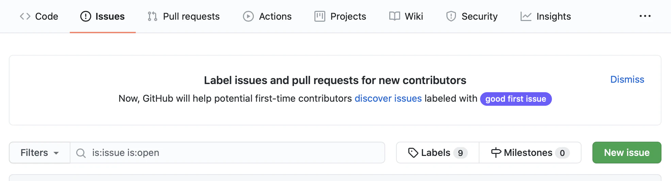Screen dimensions: 671x181
Task: Click the Labels tag icon
Action: click(413, 153)
